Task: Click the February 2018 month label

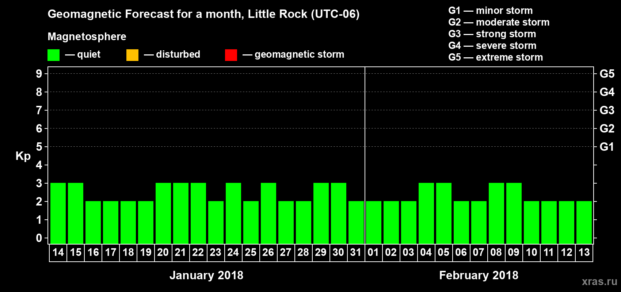Action: tap(479, 275)
